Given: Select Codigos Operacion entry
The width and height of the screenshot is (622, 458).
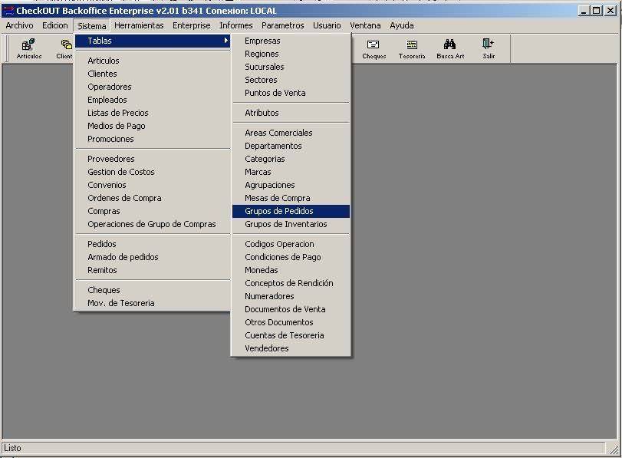Looking at the screenshot, I should [291, 244].
